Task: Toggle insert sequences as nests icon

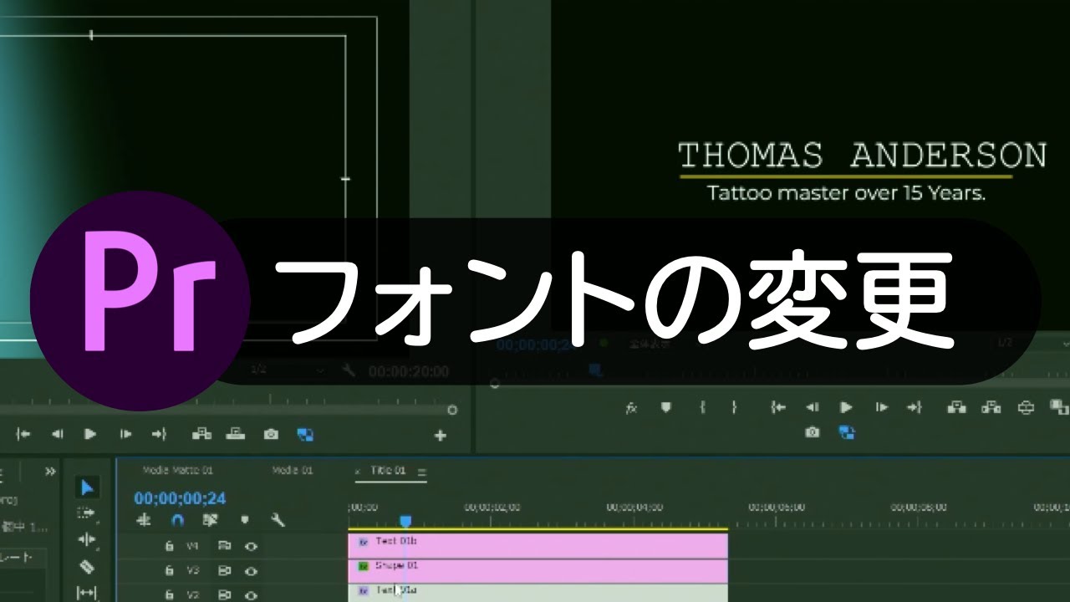Action: [x=144, y=520]
